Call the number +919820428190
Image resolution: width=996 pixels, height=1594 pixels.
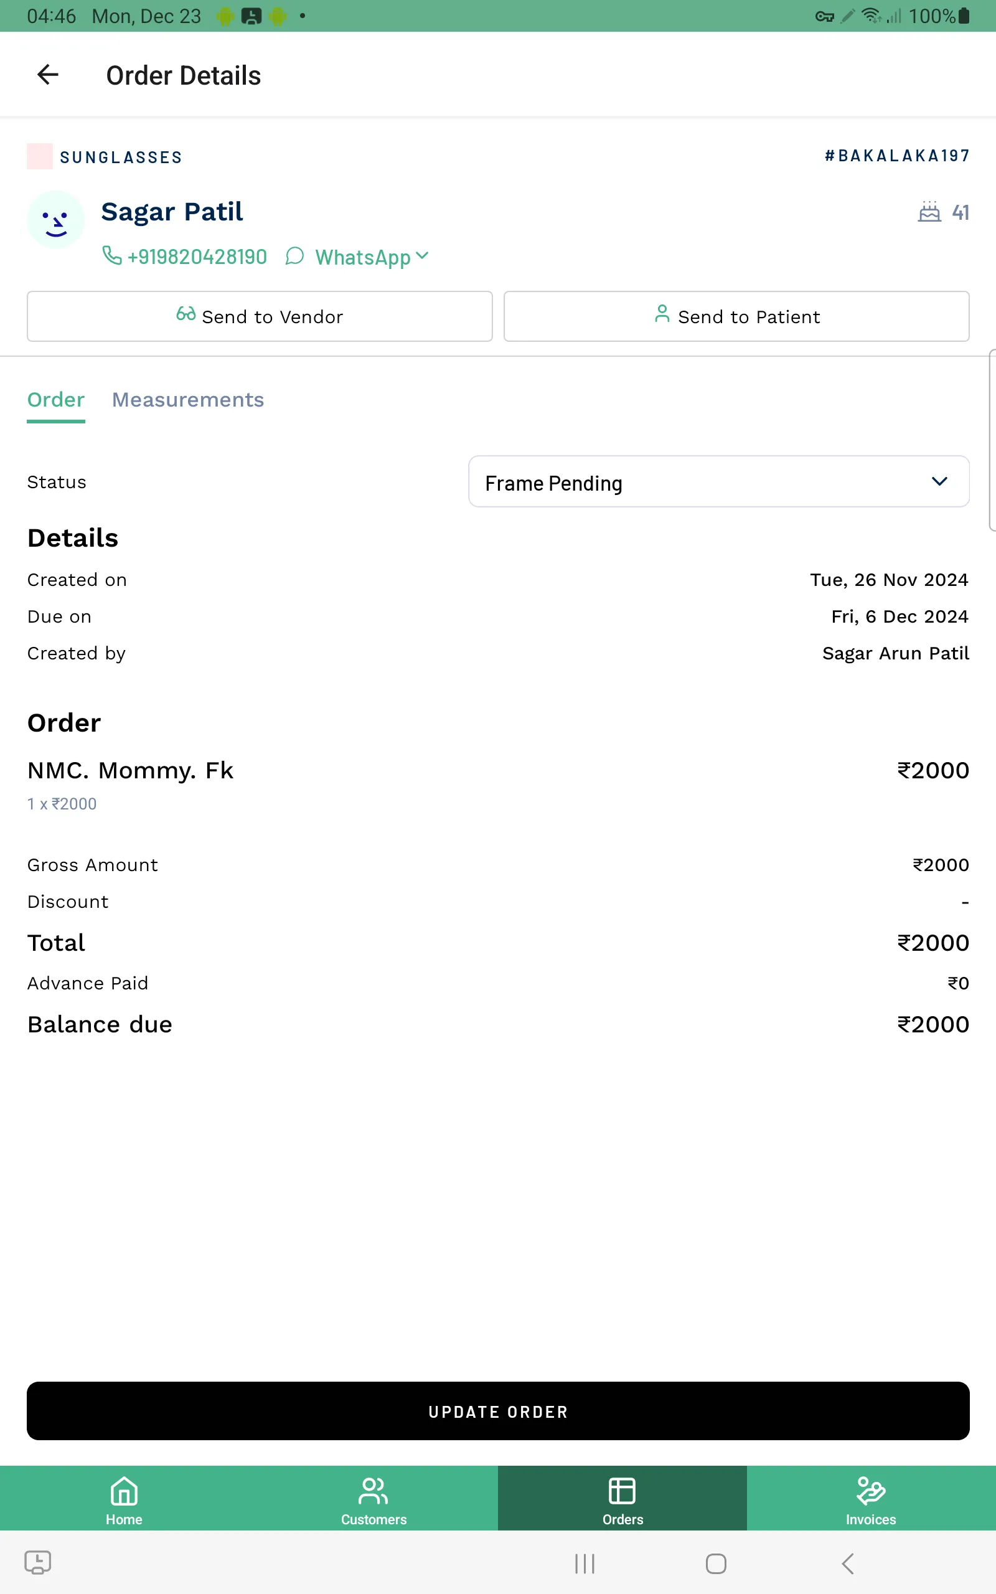click(197, 257)
